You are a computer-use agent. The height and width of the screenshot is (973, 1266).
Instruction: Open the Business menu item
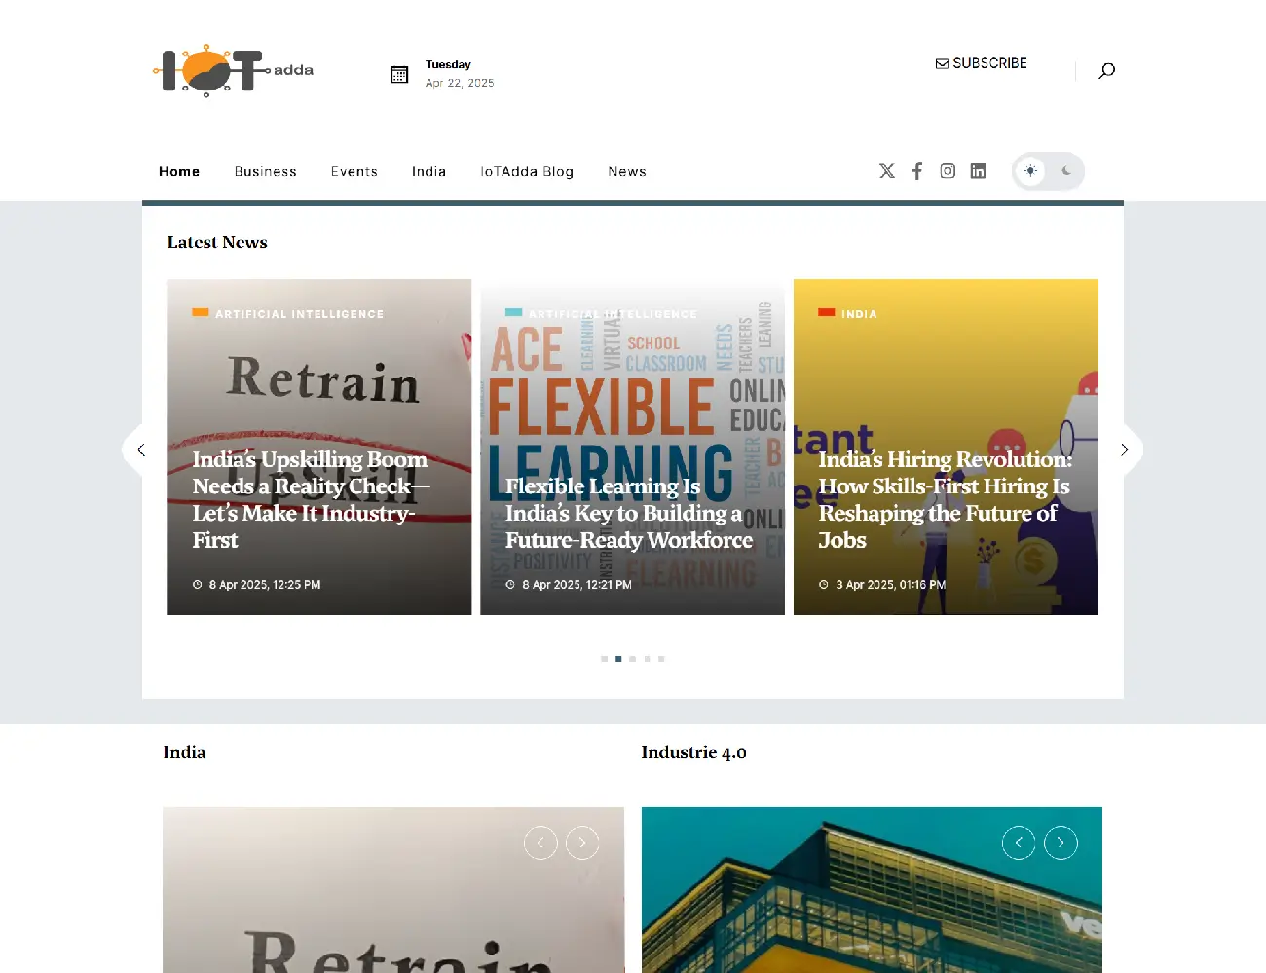[266, 171]
